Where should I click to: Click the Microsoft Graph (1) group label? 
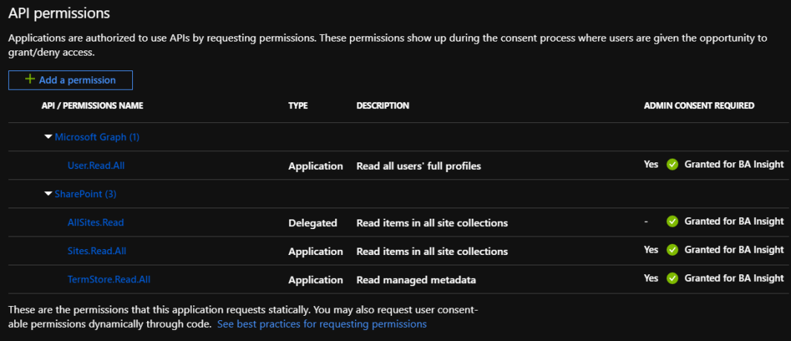(x=97, y=137)
